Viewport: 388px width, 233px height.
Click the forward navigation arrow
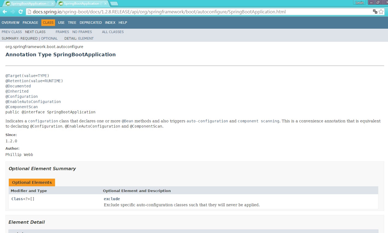[12, 12]
